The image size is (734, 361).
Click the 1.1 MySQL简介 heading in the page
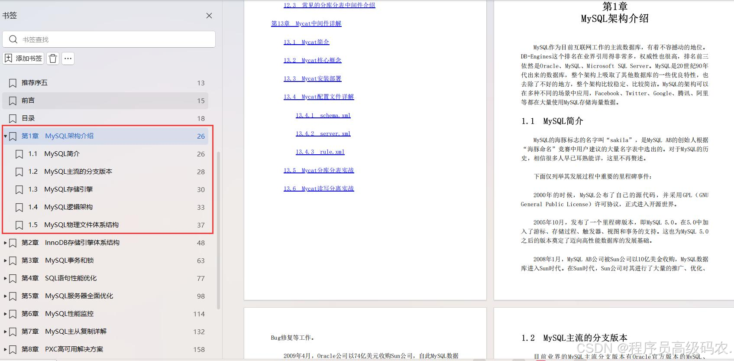point(552,121)
